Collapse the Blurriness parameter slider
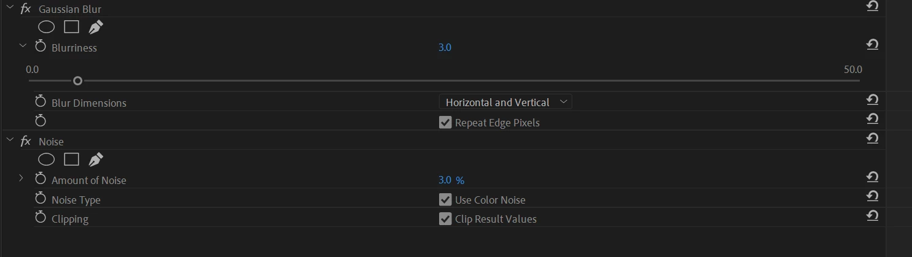The image size is (912, 257). (23, 46)
